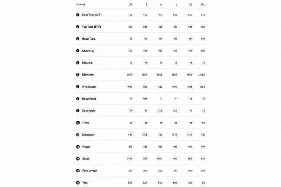
Task: Select the XXL size column header
Action: (x=202, y=4)
